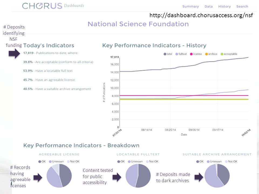259x194 pixels.
Task: Toggle Unknown legend under Agreeable License
Action: (x=56, y=161)
